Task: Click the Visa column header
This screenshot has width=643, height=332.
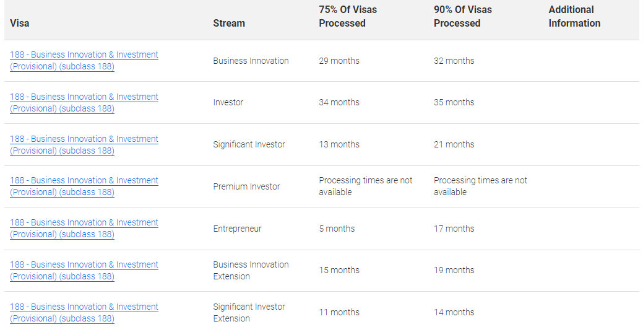Action: coord(20,23)
